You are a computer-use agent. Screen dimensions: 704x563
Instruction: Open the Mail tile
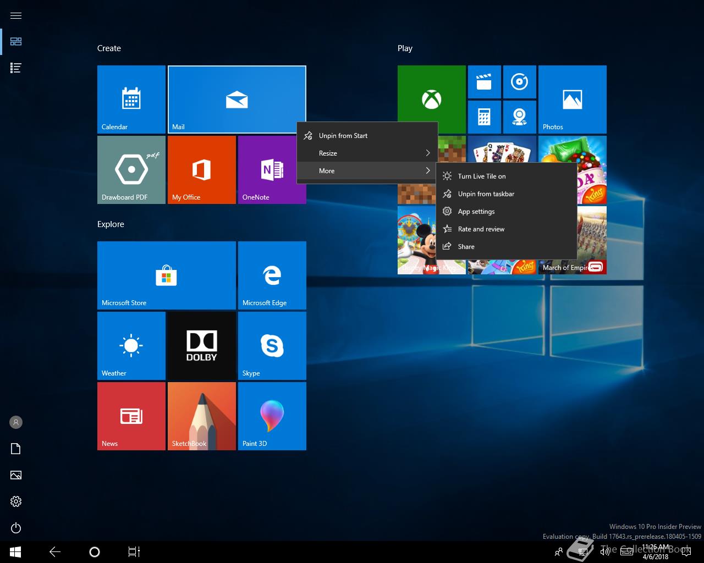[x=237, y=100]
